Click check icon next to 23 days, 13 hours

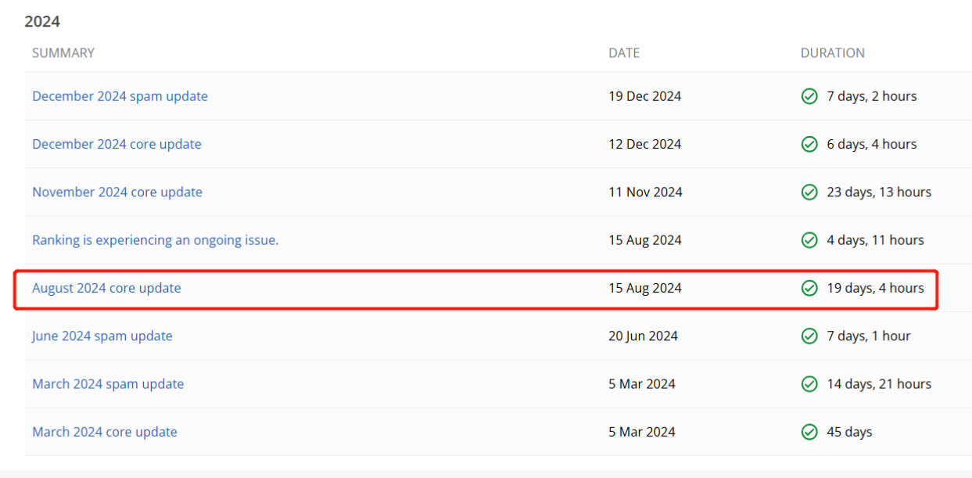click(x=809, y=192)
